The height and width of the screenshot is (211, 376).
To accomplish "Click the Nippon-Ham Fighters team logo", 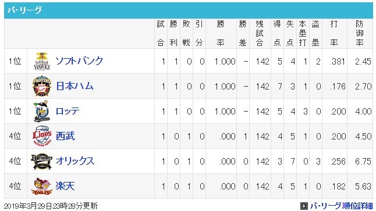I will pyautogui.click(x=42, y=86).
